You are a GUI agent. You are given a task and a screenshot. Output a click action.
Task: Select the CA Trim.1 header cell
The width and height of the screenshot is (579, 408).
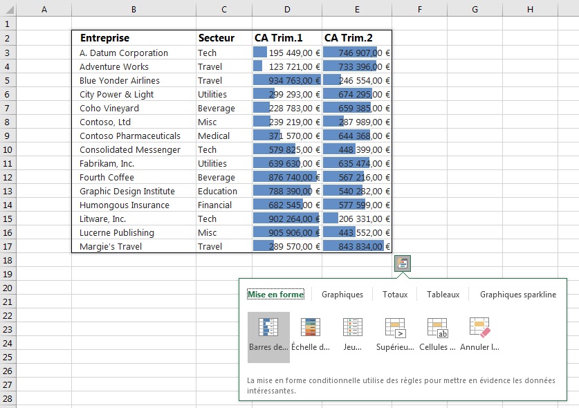(x=287, y=38)
